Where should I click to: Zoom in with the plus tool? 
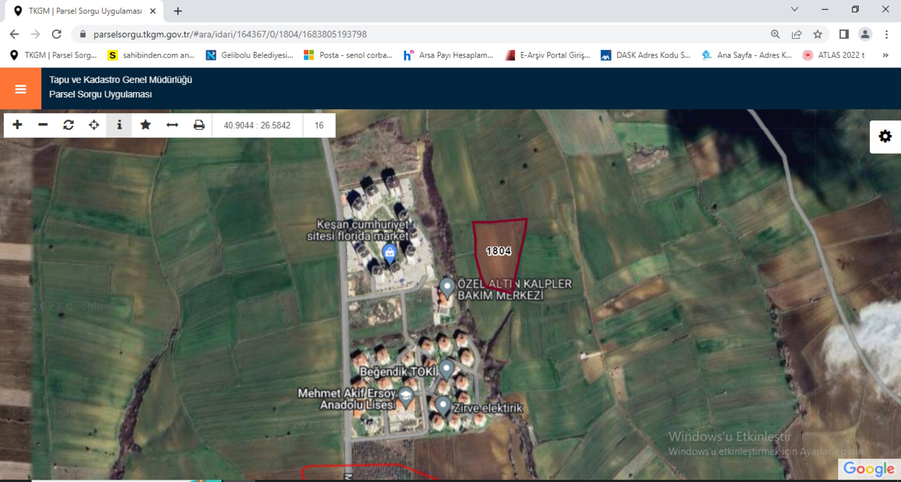pos(17,125)
